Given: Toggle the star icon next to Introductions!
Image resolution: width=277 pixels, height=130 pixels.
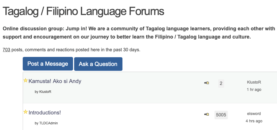Looking at the screenshot, I should [x=25, y=112].
